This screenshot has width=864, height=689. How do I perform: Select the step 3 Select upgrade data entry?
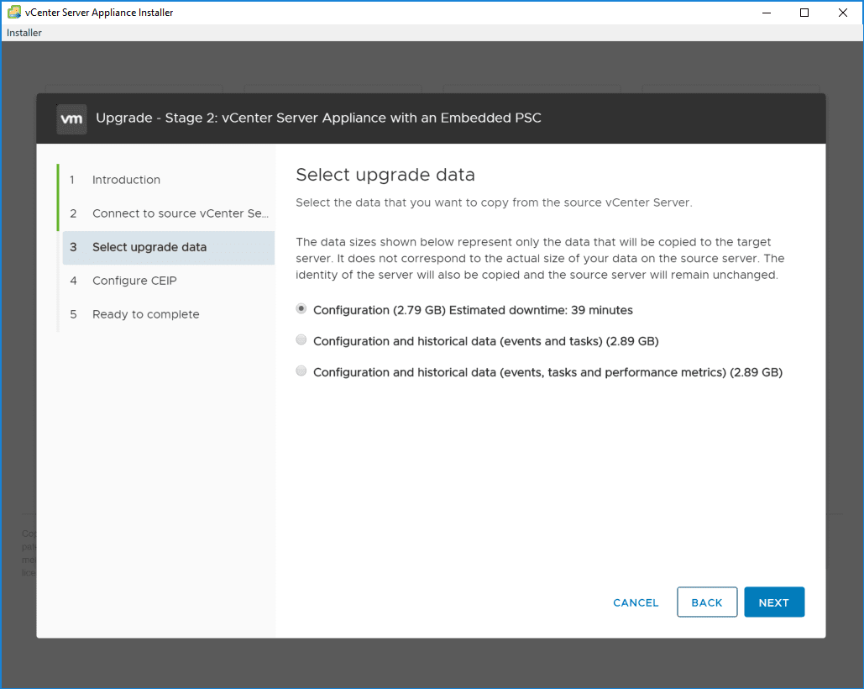pyautogui.click(x=149, y=247)
